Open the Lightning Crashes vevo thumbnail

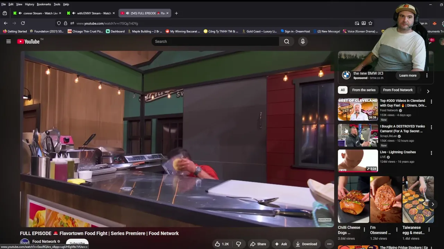click(x=358, y=161)
